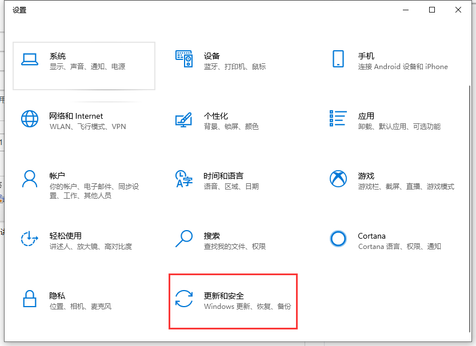Screen dimensions: 476x346
Task: Maximize the 设置 window
Action: click(432, 10)
